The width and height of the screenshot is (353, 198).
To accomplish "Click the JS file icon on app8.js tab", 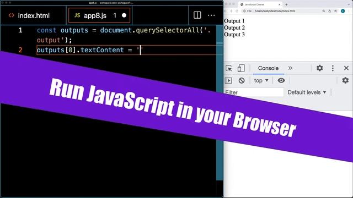I will (77, 15).
